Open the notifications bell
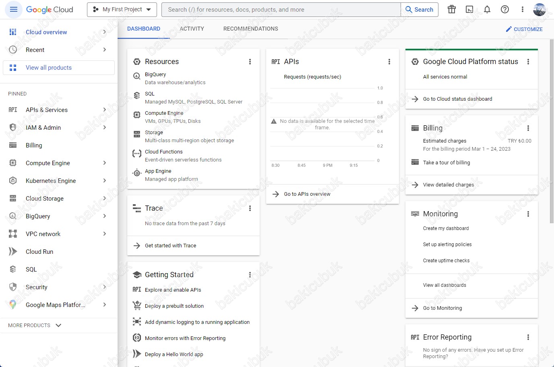This screenshot has height=367, width=554. click(487, 9)
